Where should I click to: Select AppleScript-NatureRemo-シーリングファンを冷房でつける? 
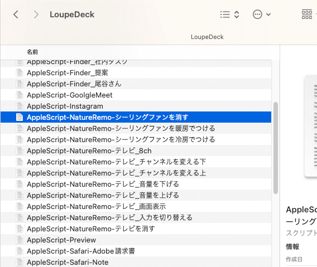click(x=136, y=139)
